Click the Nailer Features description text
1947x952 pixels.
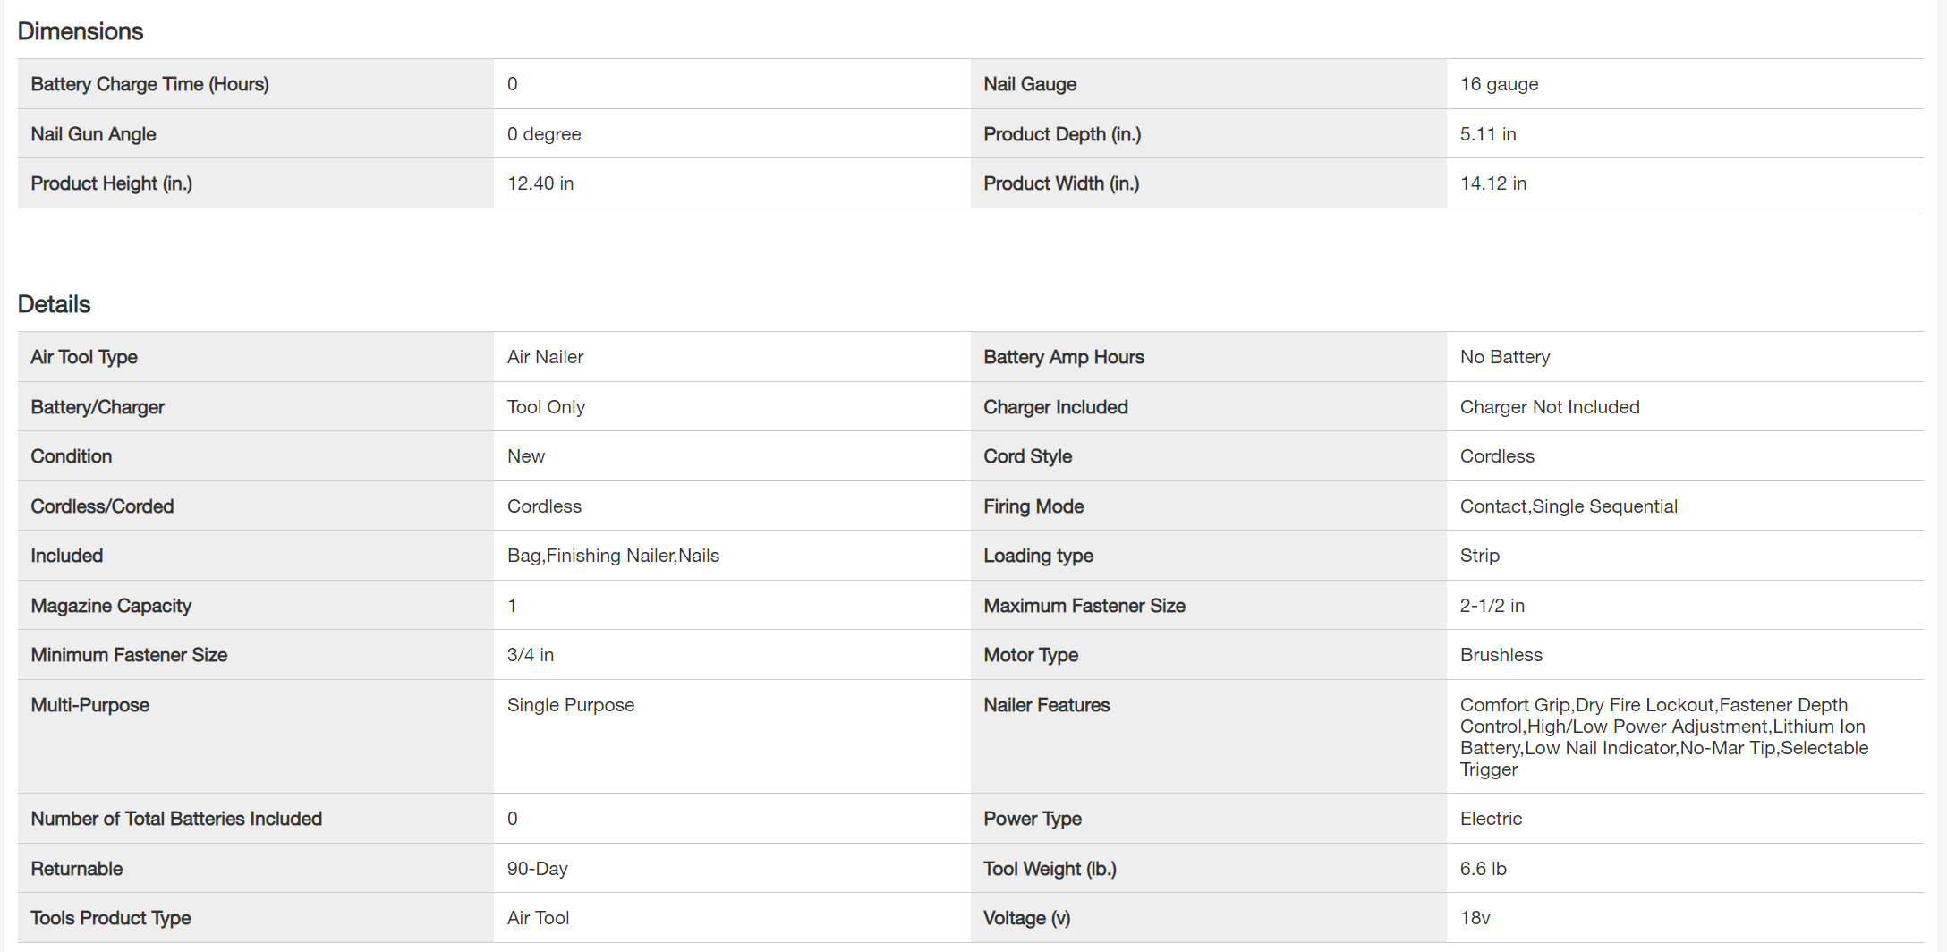pos(1662,736)
